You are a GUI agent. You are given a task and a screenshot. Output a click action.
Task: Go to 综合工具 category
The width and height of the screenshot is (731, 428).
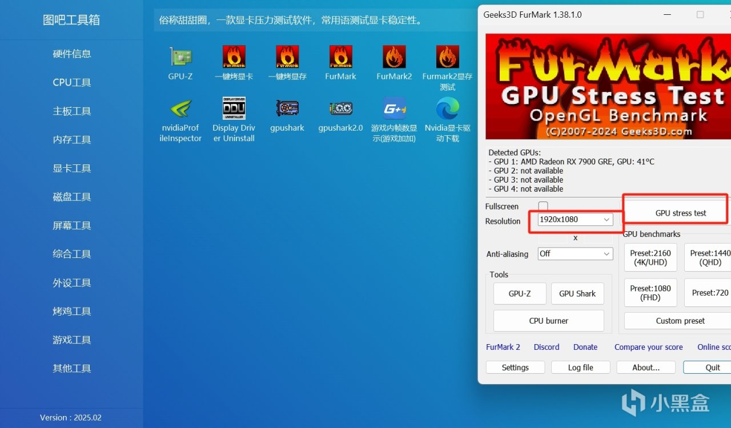(x=72, y=253)
